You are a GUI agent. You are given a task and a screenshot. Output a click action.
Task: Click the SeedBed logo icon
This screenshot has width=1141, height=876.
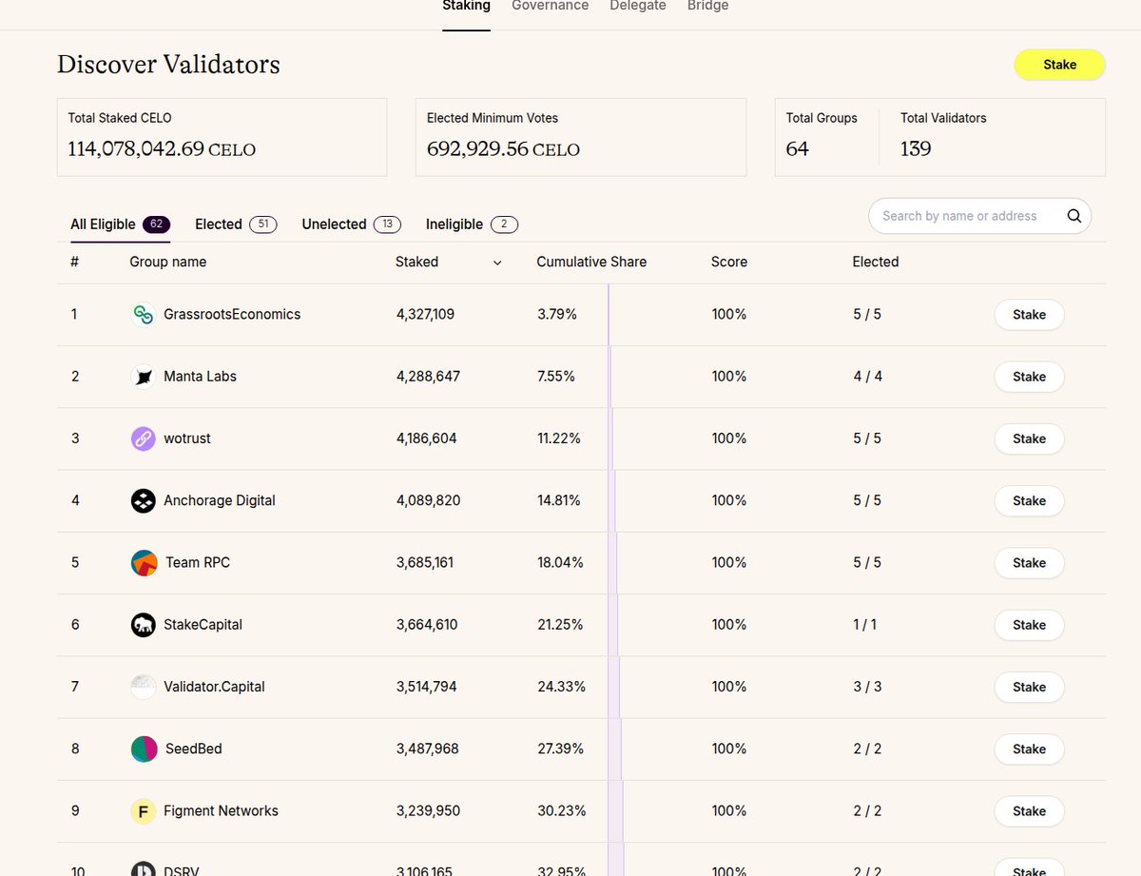144,749
